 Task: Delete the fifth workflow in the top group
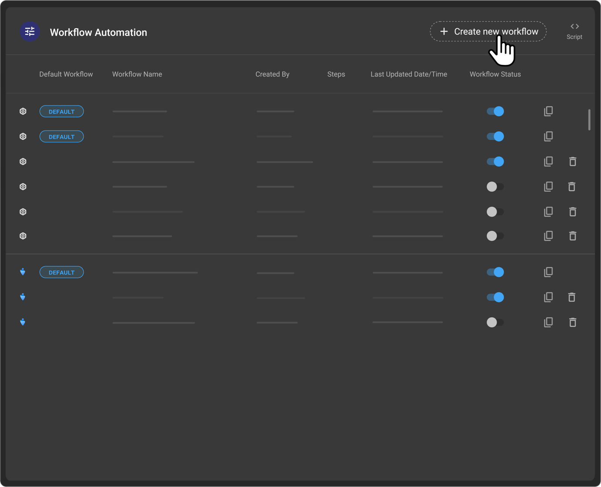coord(572,212)
